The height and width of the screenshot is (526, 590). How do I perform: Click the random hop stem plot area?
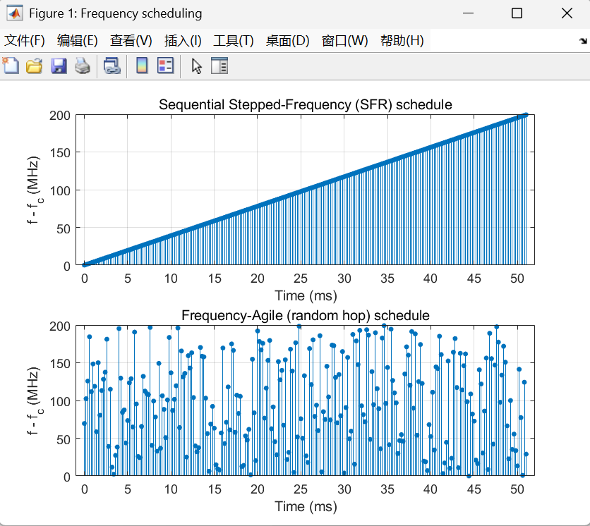pos(305,400)
